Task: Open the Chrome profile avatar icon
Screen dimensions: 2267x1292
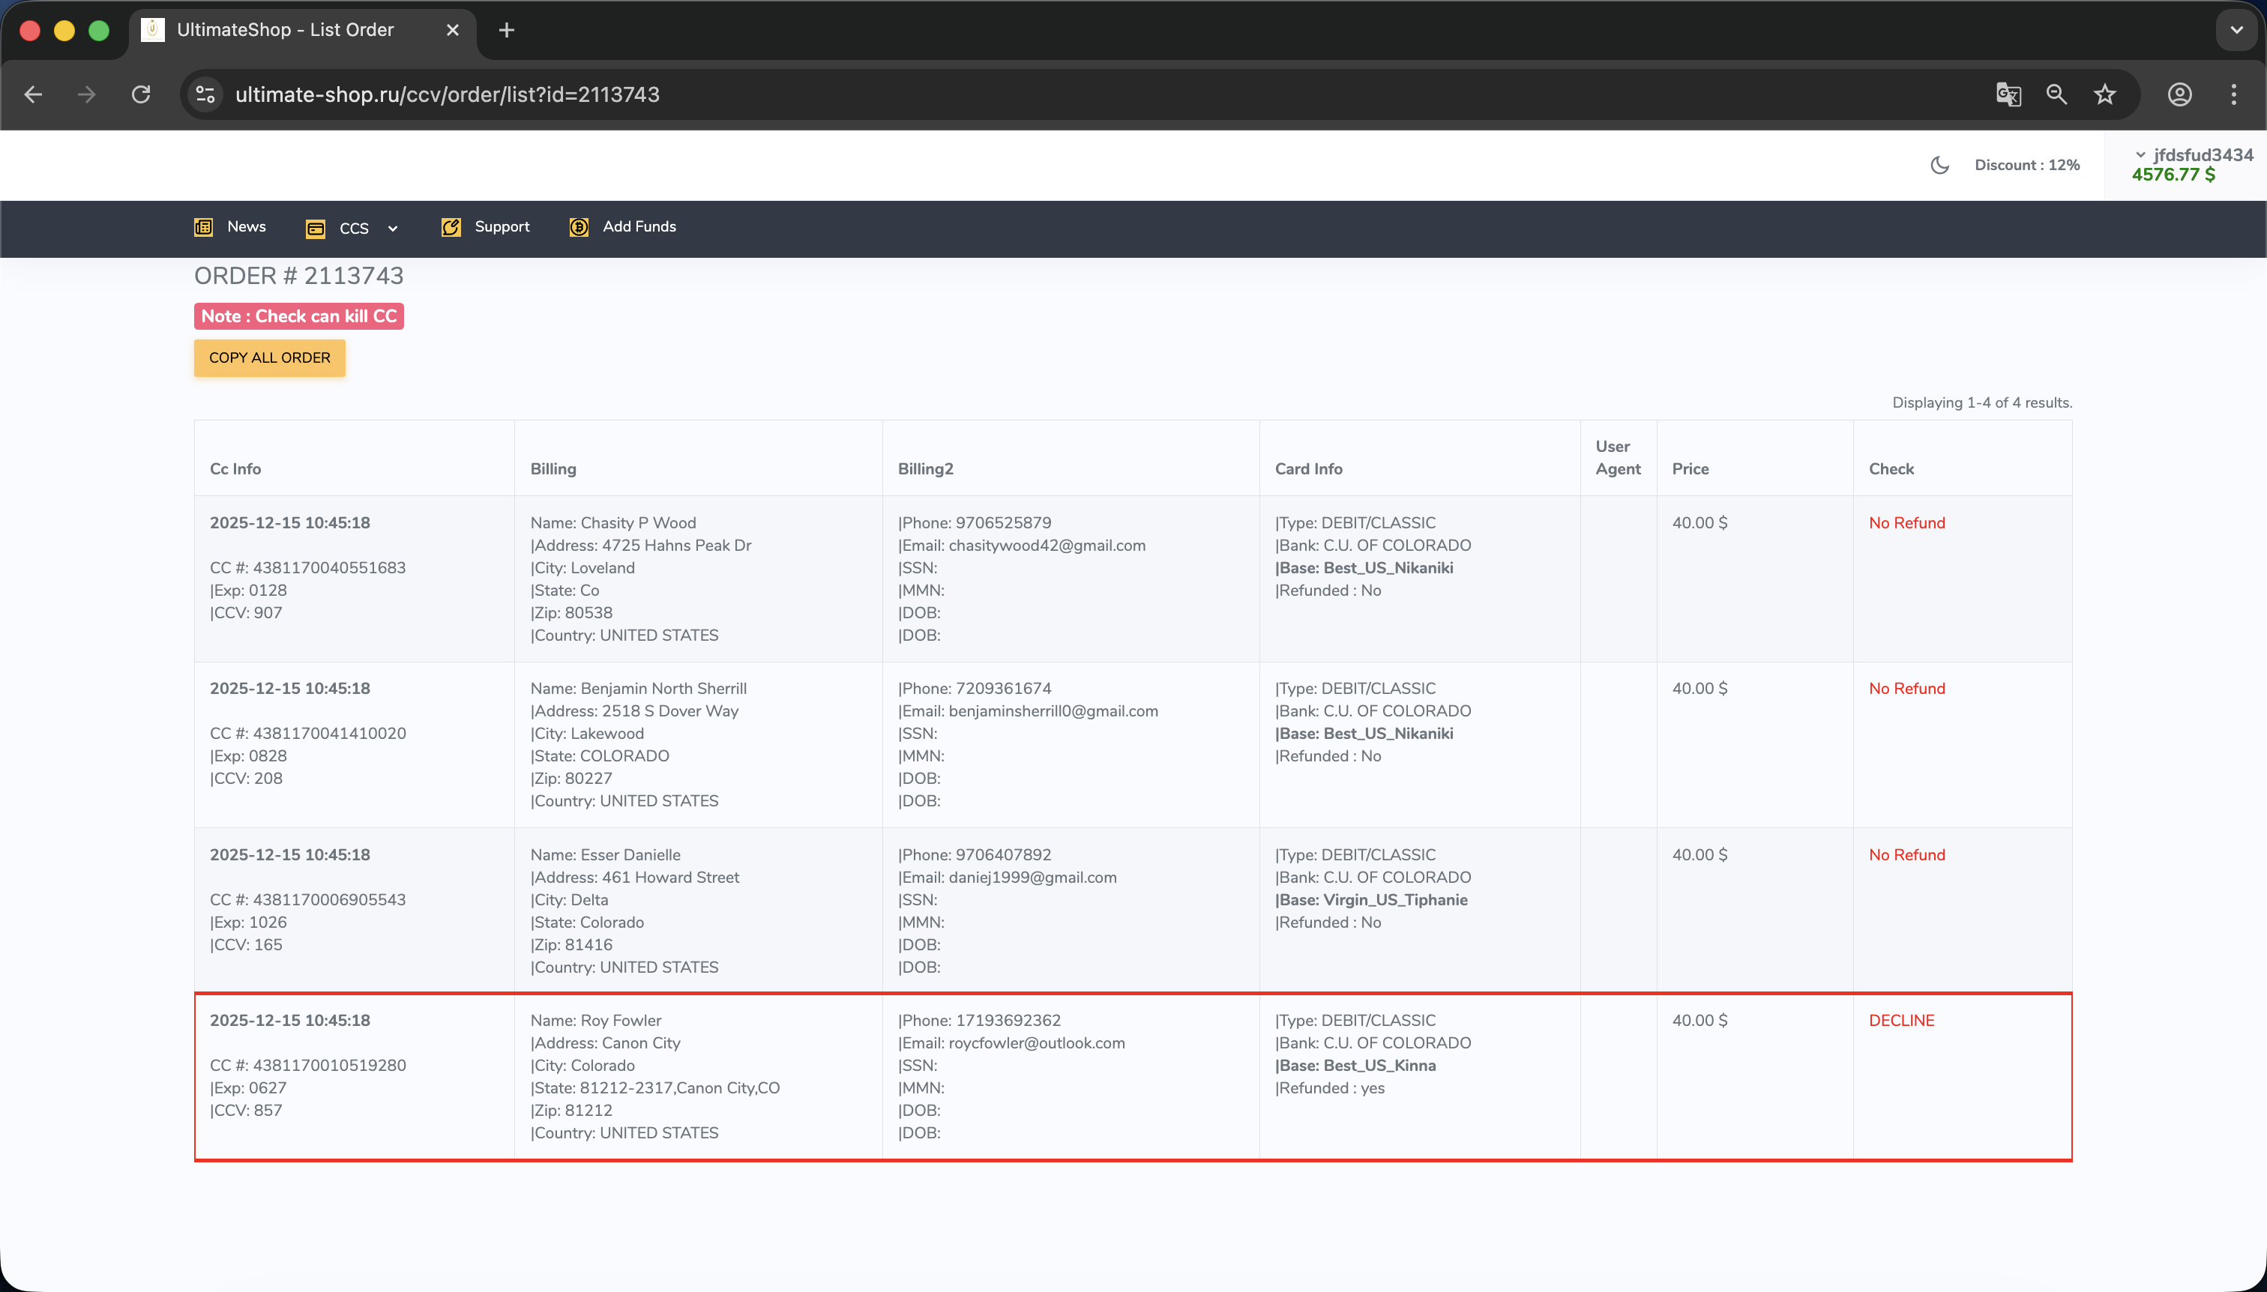Action: click(x=2180, y=94)
